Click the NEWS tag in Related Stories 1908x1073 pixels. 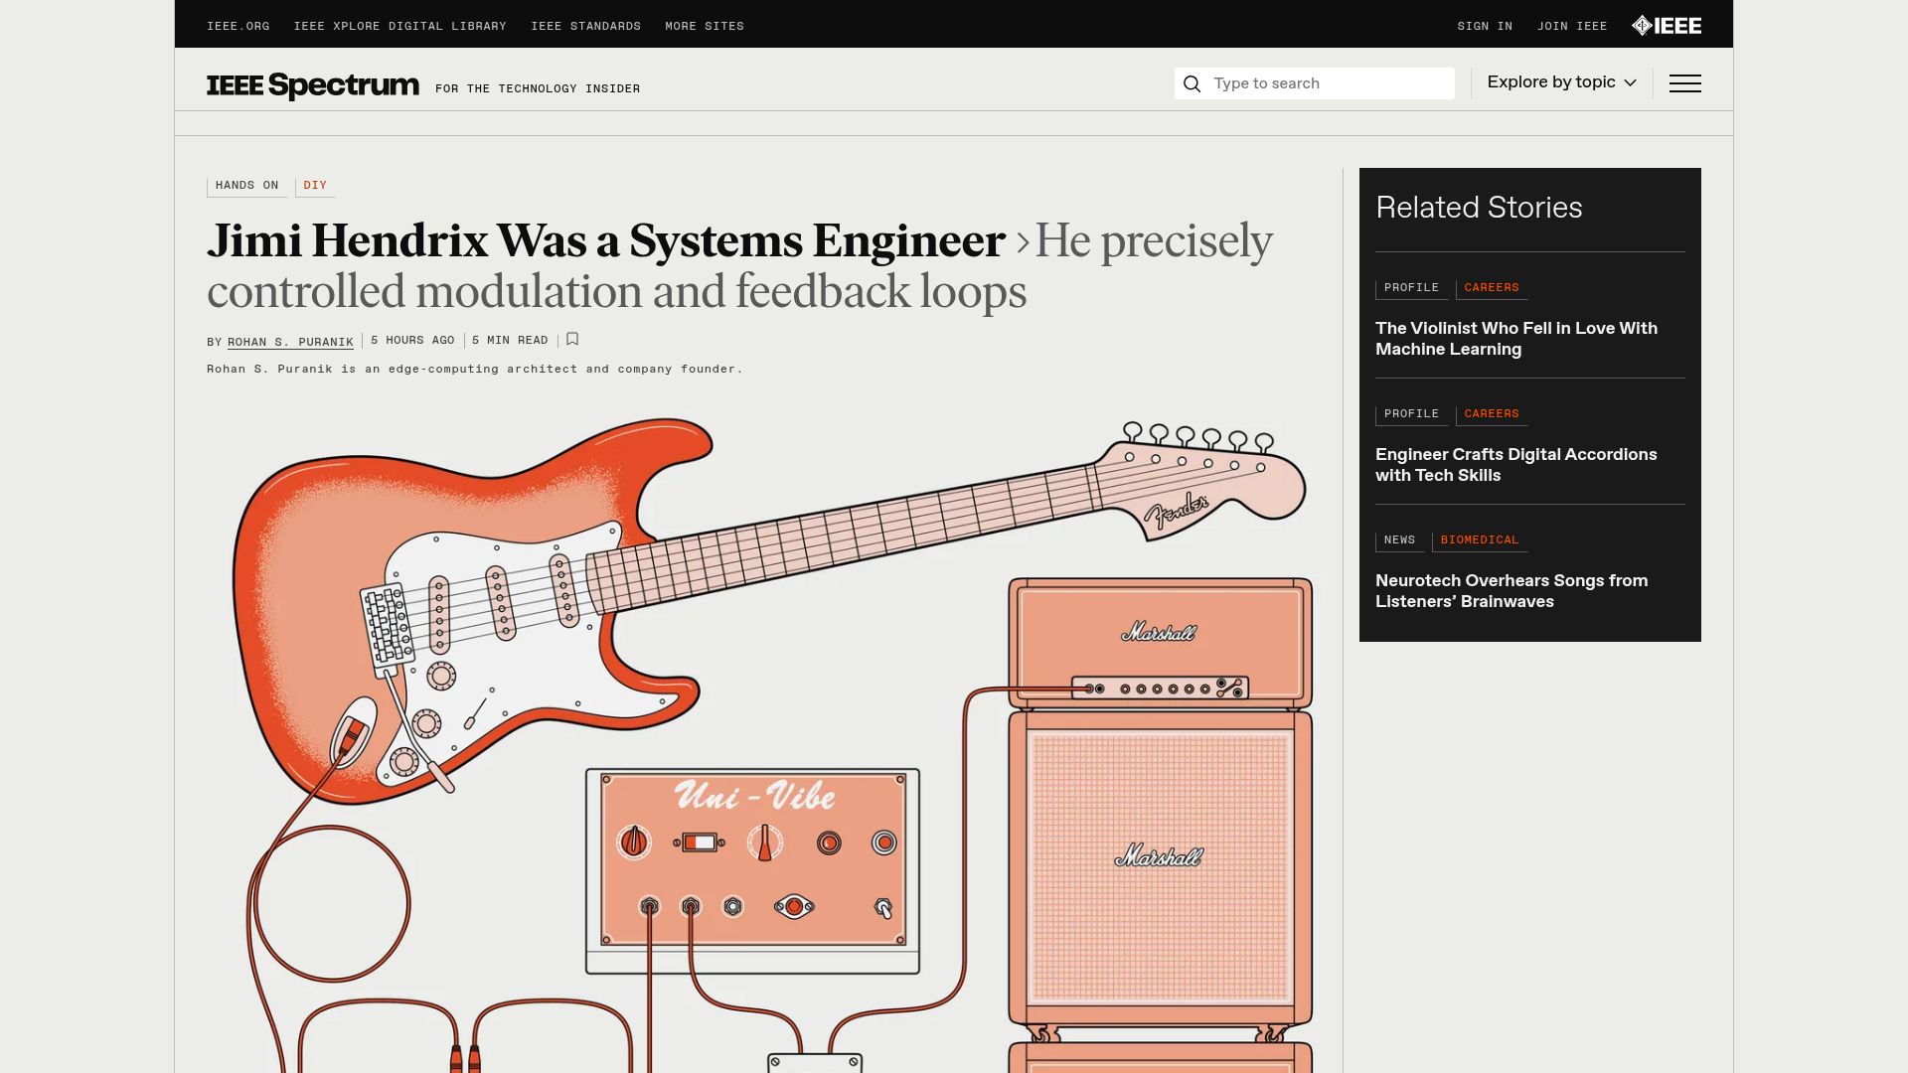1399,540
